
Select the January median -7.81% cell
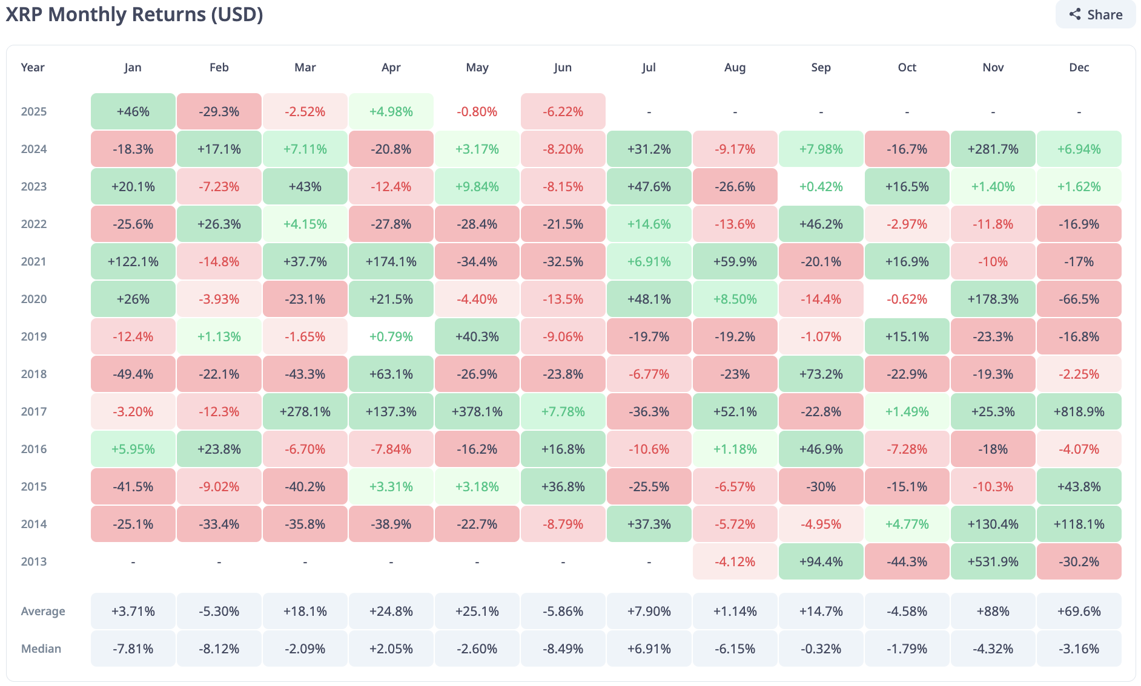[133, 649]
